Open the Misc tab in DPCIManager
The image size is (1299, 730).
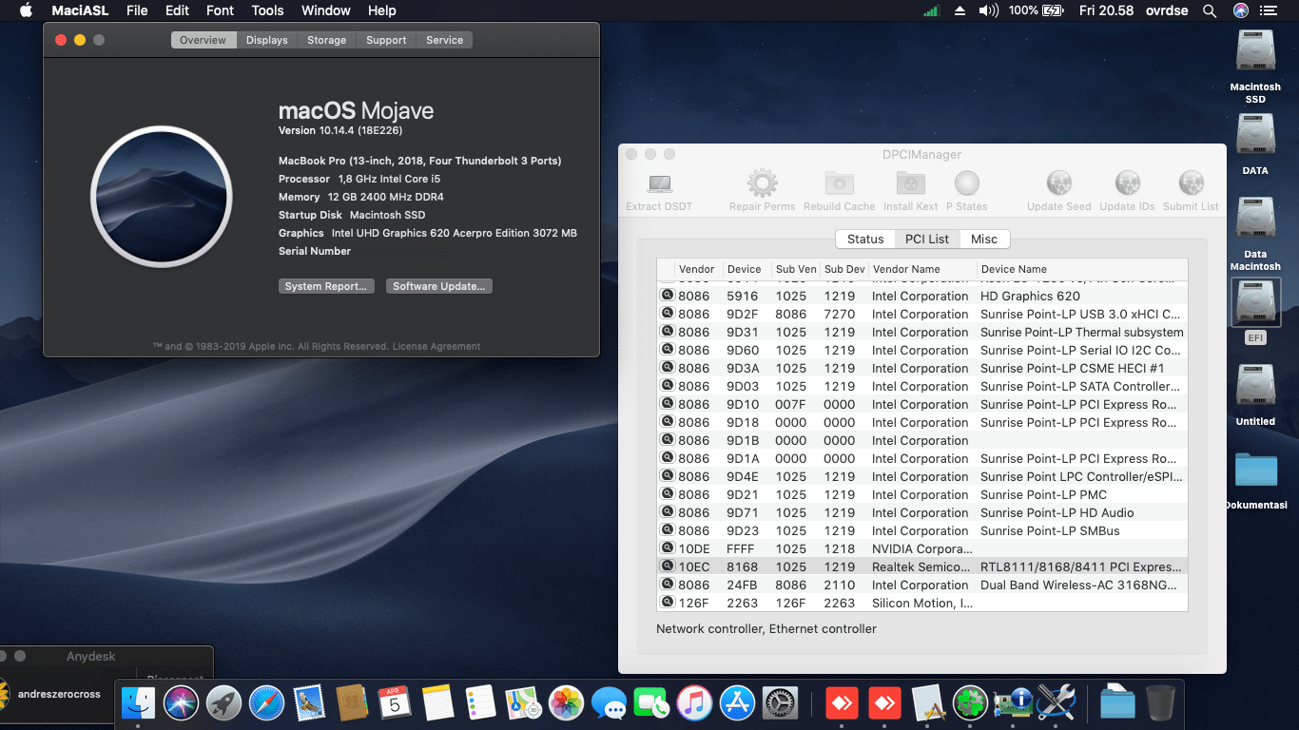click(984, 240)
